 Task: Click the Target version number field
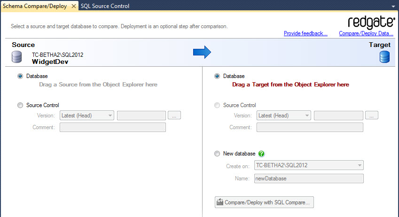[x=338, y=116]
